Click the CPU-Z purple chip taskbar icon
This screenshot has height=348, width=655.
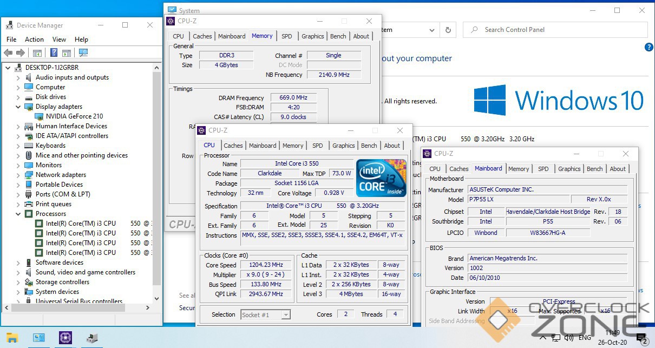pos(65,338)
